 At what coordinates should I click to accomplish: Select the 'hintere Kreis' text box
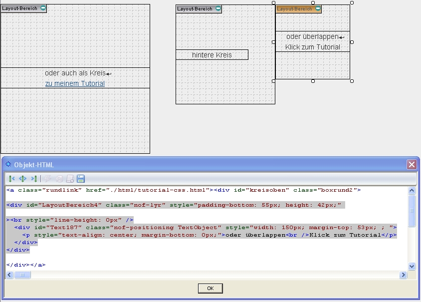[212, 55]
